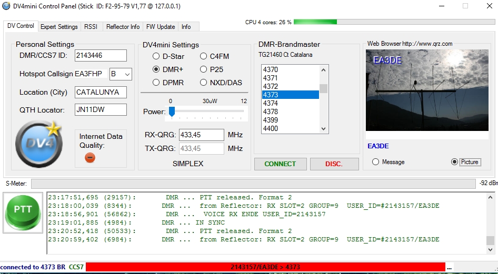Click the red Internet Data Quality indicator
The width and height of the screenshot is (498, 274).
point(90,157)
